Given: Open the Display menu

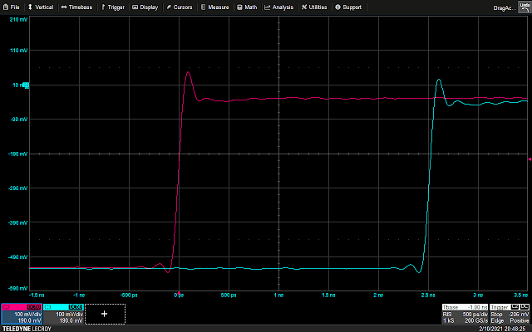Looking at the screenshot, I should tap(145, 7).
